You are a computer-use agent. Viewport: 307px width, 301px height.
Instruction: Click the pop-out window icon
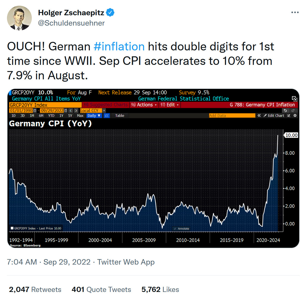(294, 99)
